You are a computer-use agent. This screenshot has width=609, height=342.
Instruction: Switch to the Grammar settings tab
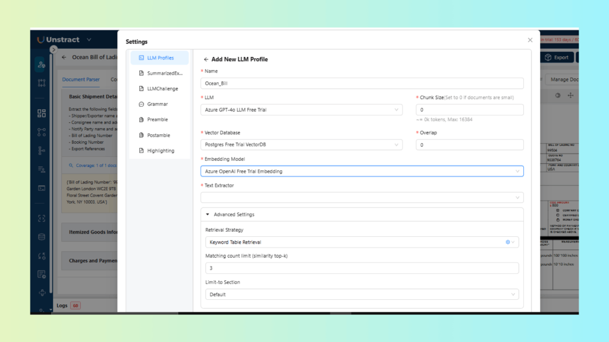(x=157, y=104)
